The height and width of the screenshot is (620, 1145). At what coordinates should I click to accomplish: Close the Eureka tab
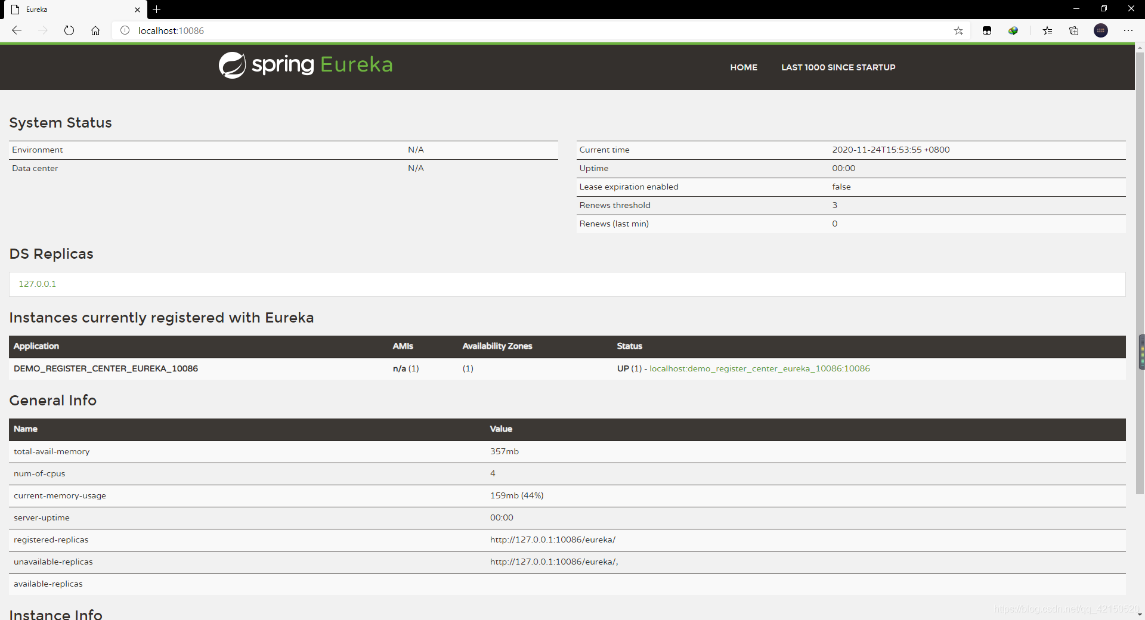137,10
